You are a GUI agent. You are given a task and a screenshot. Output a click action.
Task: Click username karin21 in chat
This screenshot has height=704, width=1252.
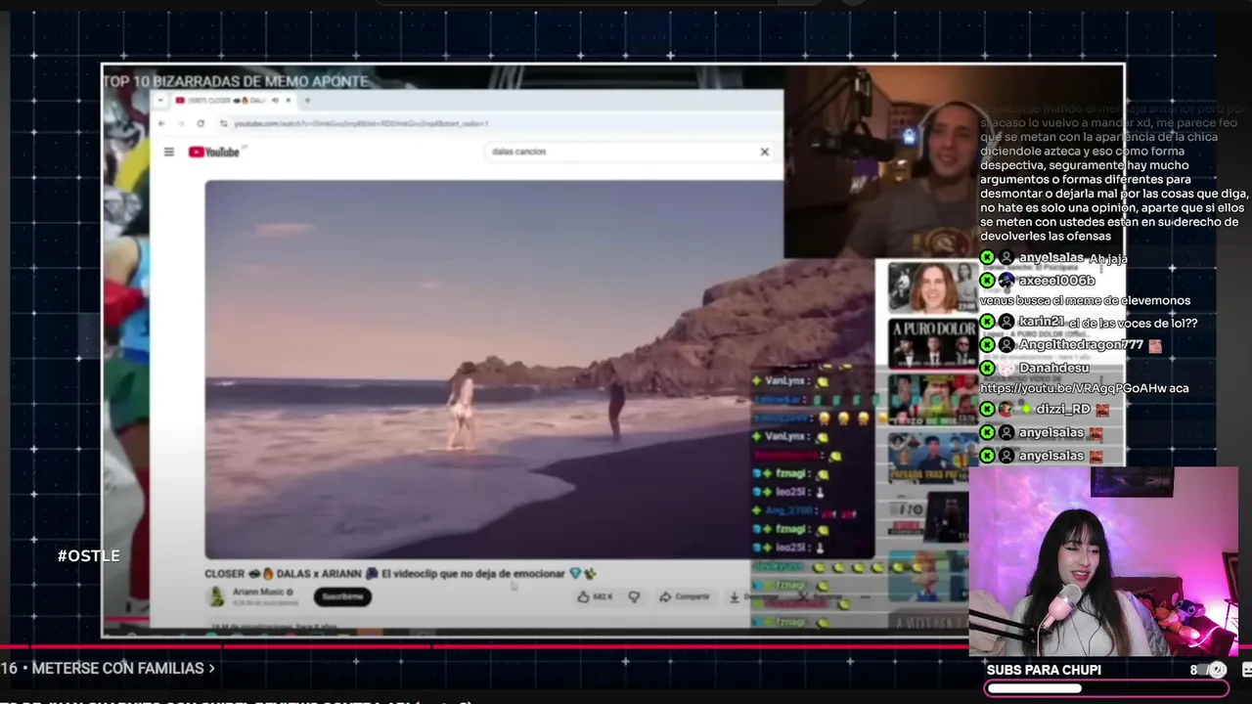click(x=1041, y=322)
